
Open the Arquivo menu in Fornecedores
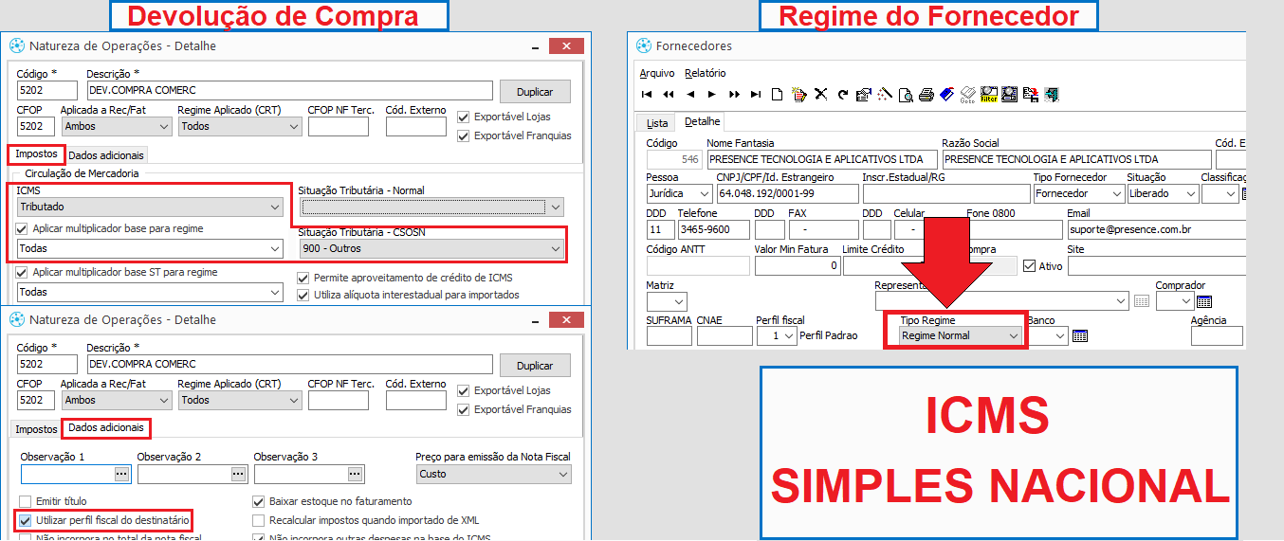(657, 73)
